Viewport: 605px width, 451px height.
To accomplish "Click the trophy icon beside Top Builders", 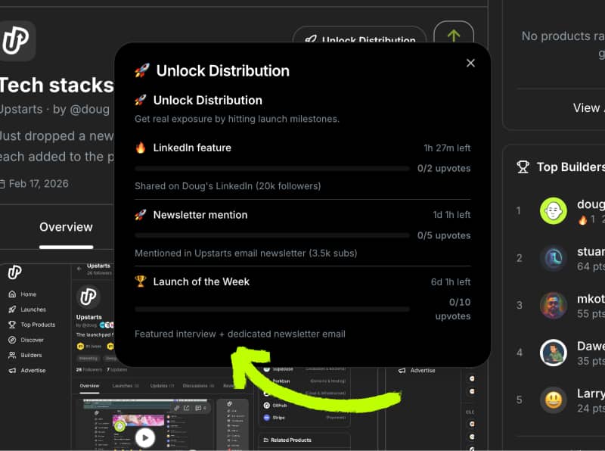I will (x=523, y=166).
